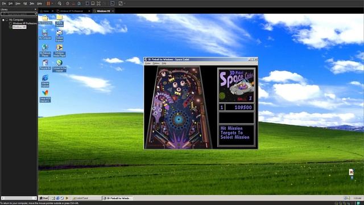Select Windows XP Professional in the Library
The image size is (364, 205).
24,23
